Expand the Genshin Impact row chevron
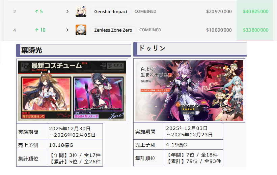Image resolution: width=277 pixels, height=175 pixels. tap(67, 11)
